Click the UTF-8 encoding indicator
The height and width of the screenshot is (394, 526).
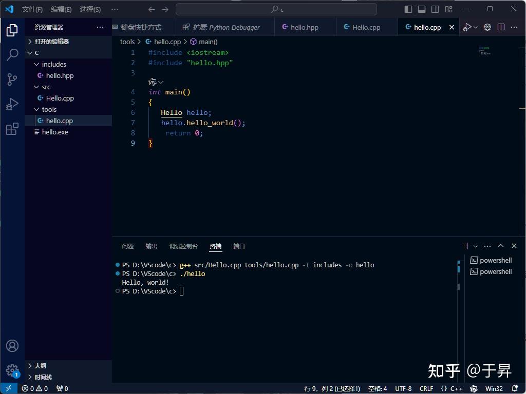(403, 388)
